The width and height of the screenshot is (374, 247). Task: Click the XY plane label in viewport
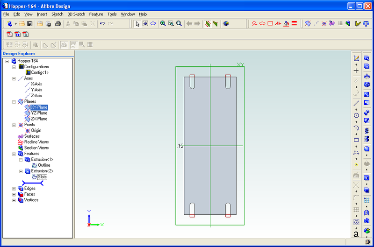click(x=240, y=64)
